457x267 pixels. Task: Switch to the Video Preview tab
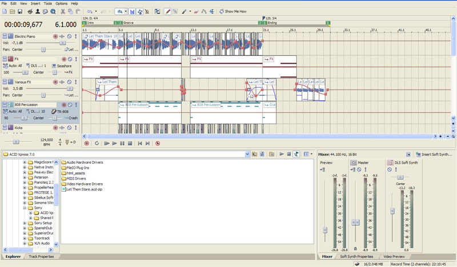[x=394, y=257]
